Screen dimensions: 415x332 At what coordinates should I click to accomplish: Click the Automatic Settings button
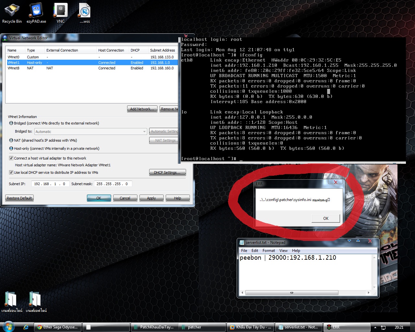tap(164, 131)
